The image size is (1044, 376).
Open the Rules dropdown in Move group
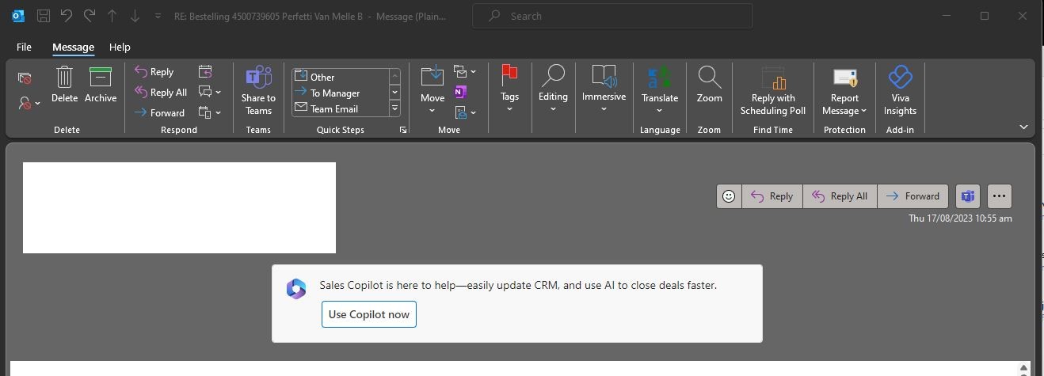pyautogui.click(x=464, y=72)
